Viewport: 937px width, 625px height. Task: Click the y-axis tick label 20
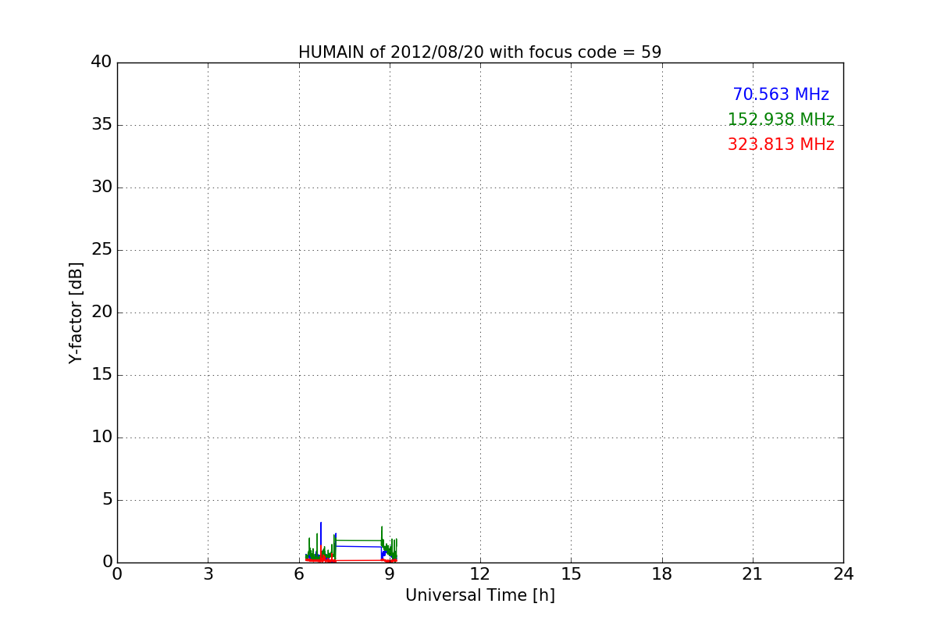coord(102,312)
